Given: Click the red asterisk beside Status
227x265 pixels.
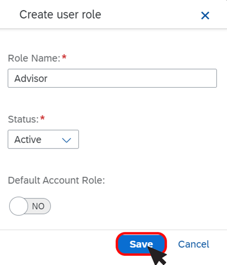Looking at the screenshot, I should 43,118.
